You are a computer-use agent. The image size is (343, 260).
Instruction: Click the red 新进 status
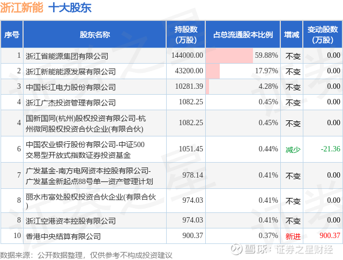[x=293, y=236]
